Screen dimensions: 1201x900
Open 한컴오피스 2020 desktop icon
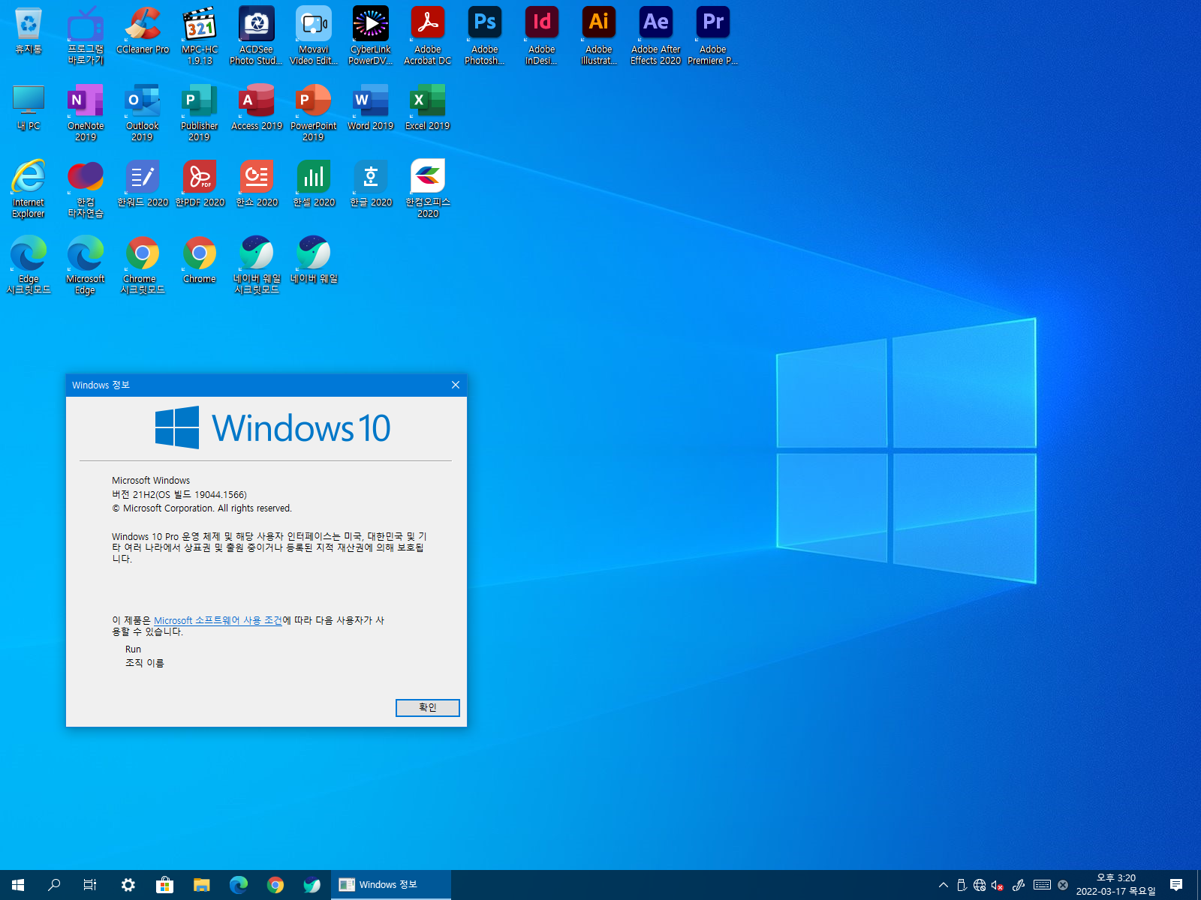coord(428,189)
